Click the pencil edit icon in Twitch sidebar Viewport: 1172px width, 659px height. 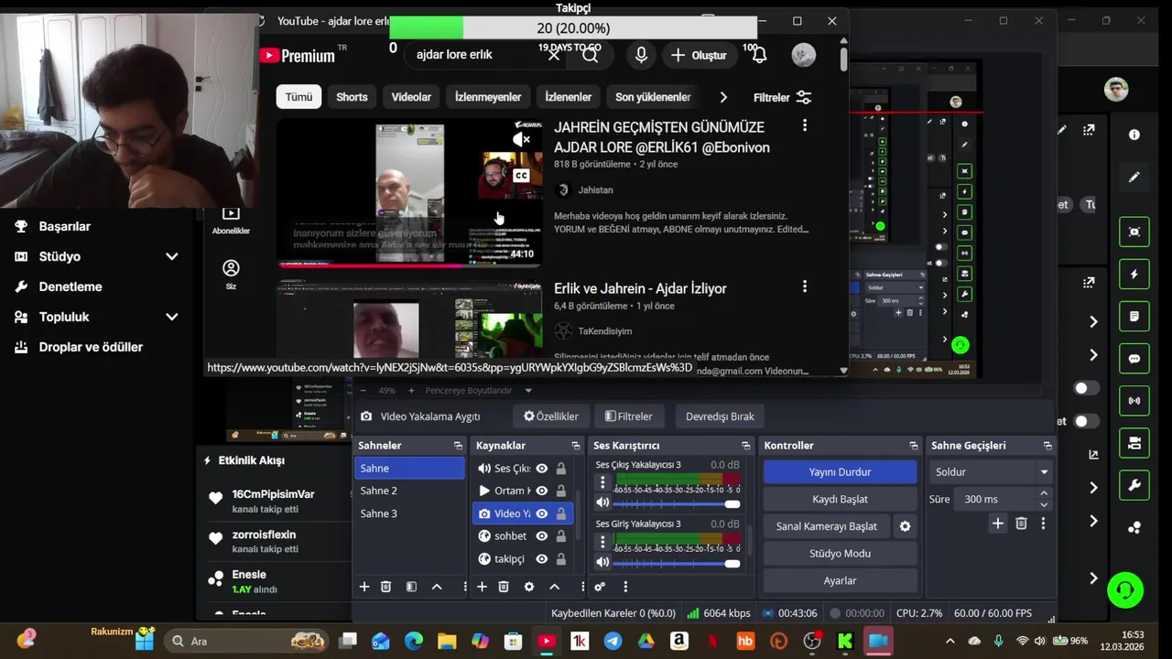click(x=1134, y=177)
